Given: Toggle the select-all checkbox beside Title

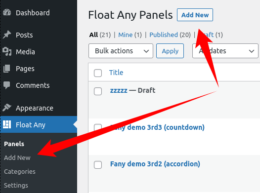Looking at the screenshot, I should tap(98, 73).
